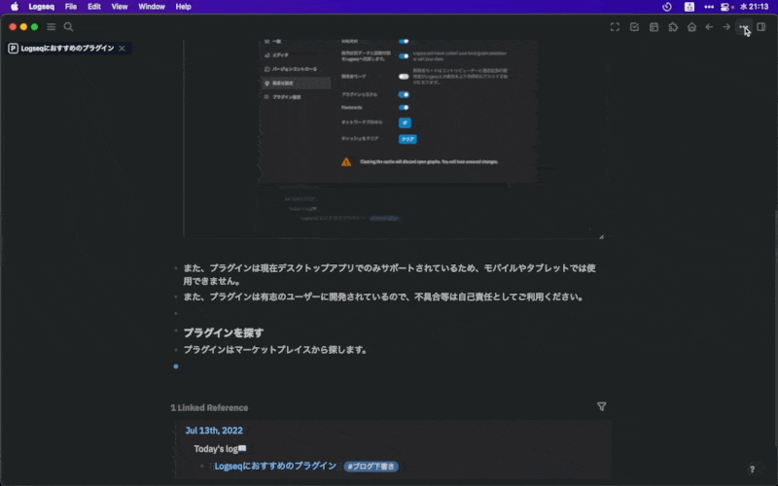Click the image resize handle at corner

pos(601,236)
